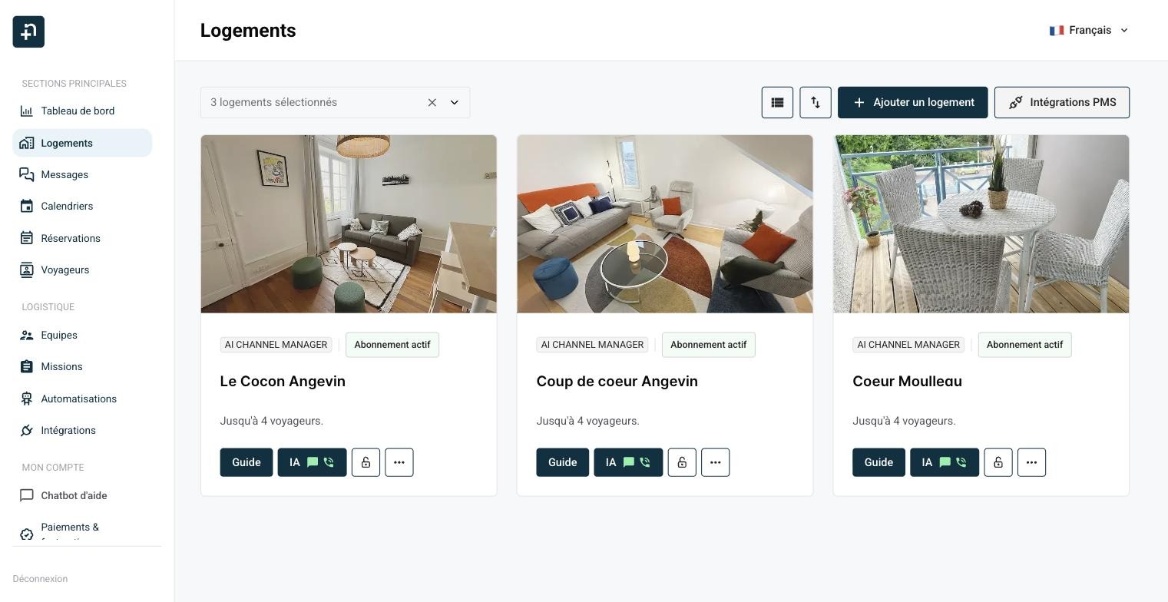Click IA button on Coup de coeur Angevin

click(x=628, y=462)
